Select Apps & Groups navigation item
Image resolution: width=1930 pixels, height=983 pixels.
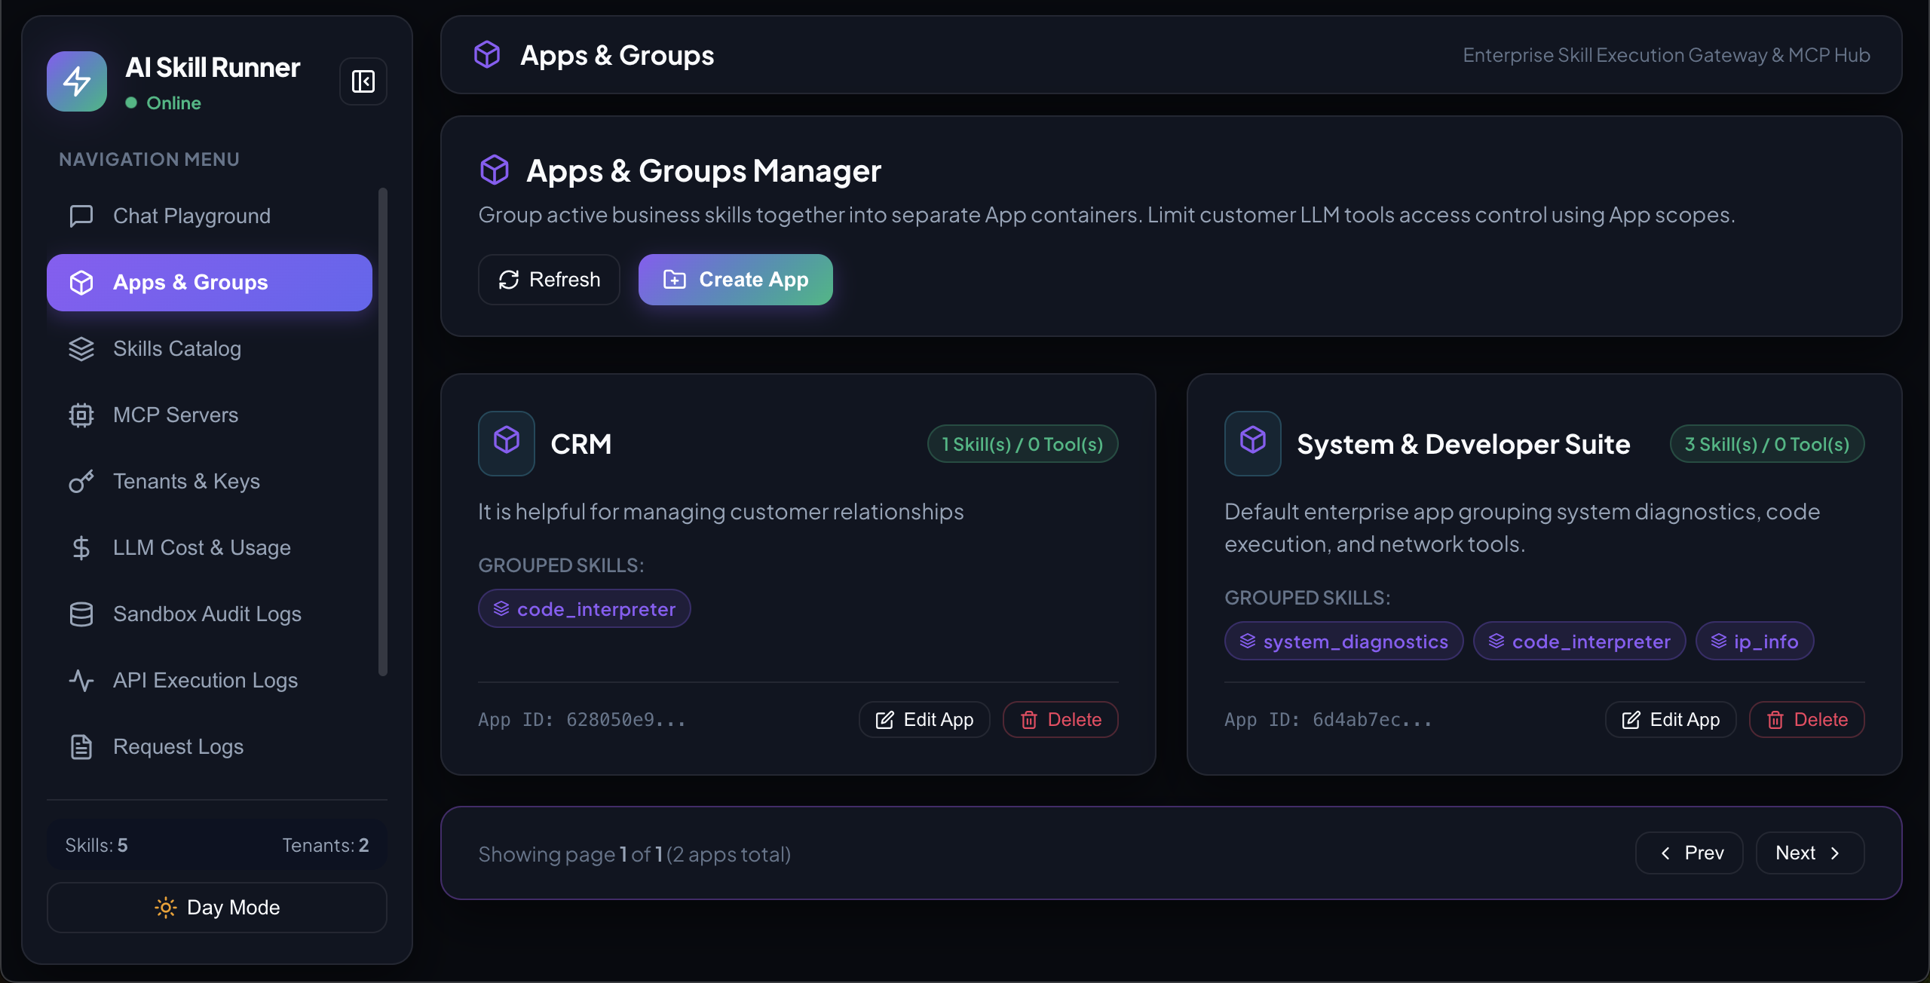coord(210,282)
